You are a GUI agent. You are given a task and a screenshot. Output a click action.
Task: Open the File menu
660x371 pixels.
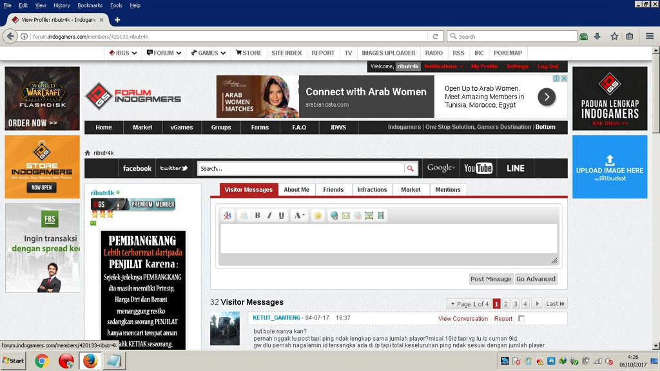point(7,5)
